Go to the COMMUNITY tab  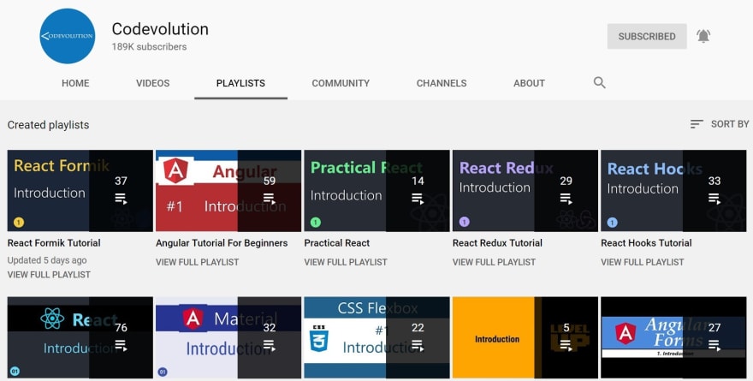(x=341, y=83)
